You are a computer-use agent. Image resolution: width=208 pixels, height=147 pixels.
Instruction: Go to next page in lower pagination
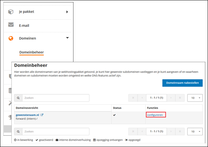pyautogui.click(x=171, y=131)
